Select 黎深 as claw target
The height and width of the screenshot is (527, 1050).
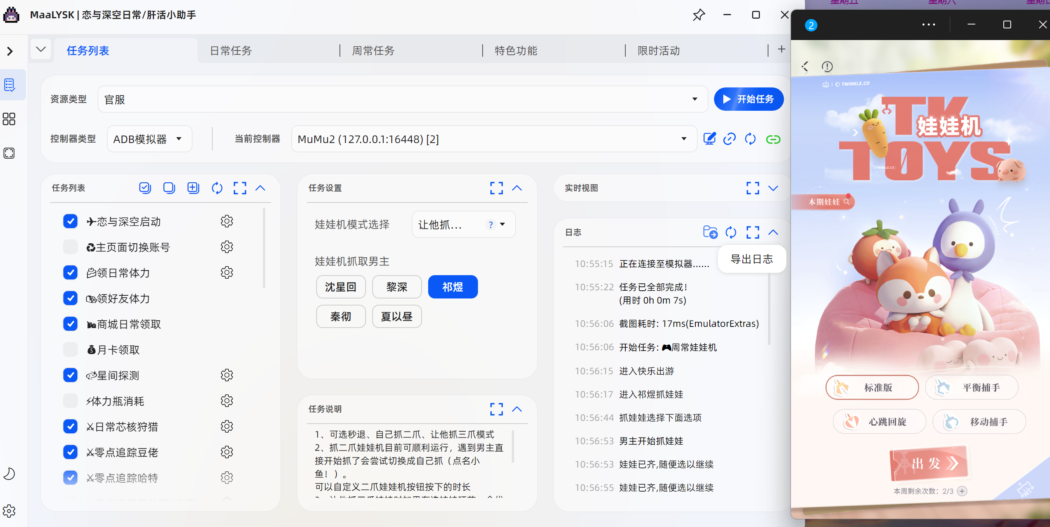[397, 287]
